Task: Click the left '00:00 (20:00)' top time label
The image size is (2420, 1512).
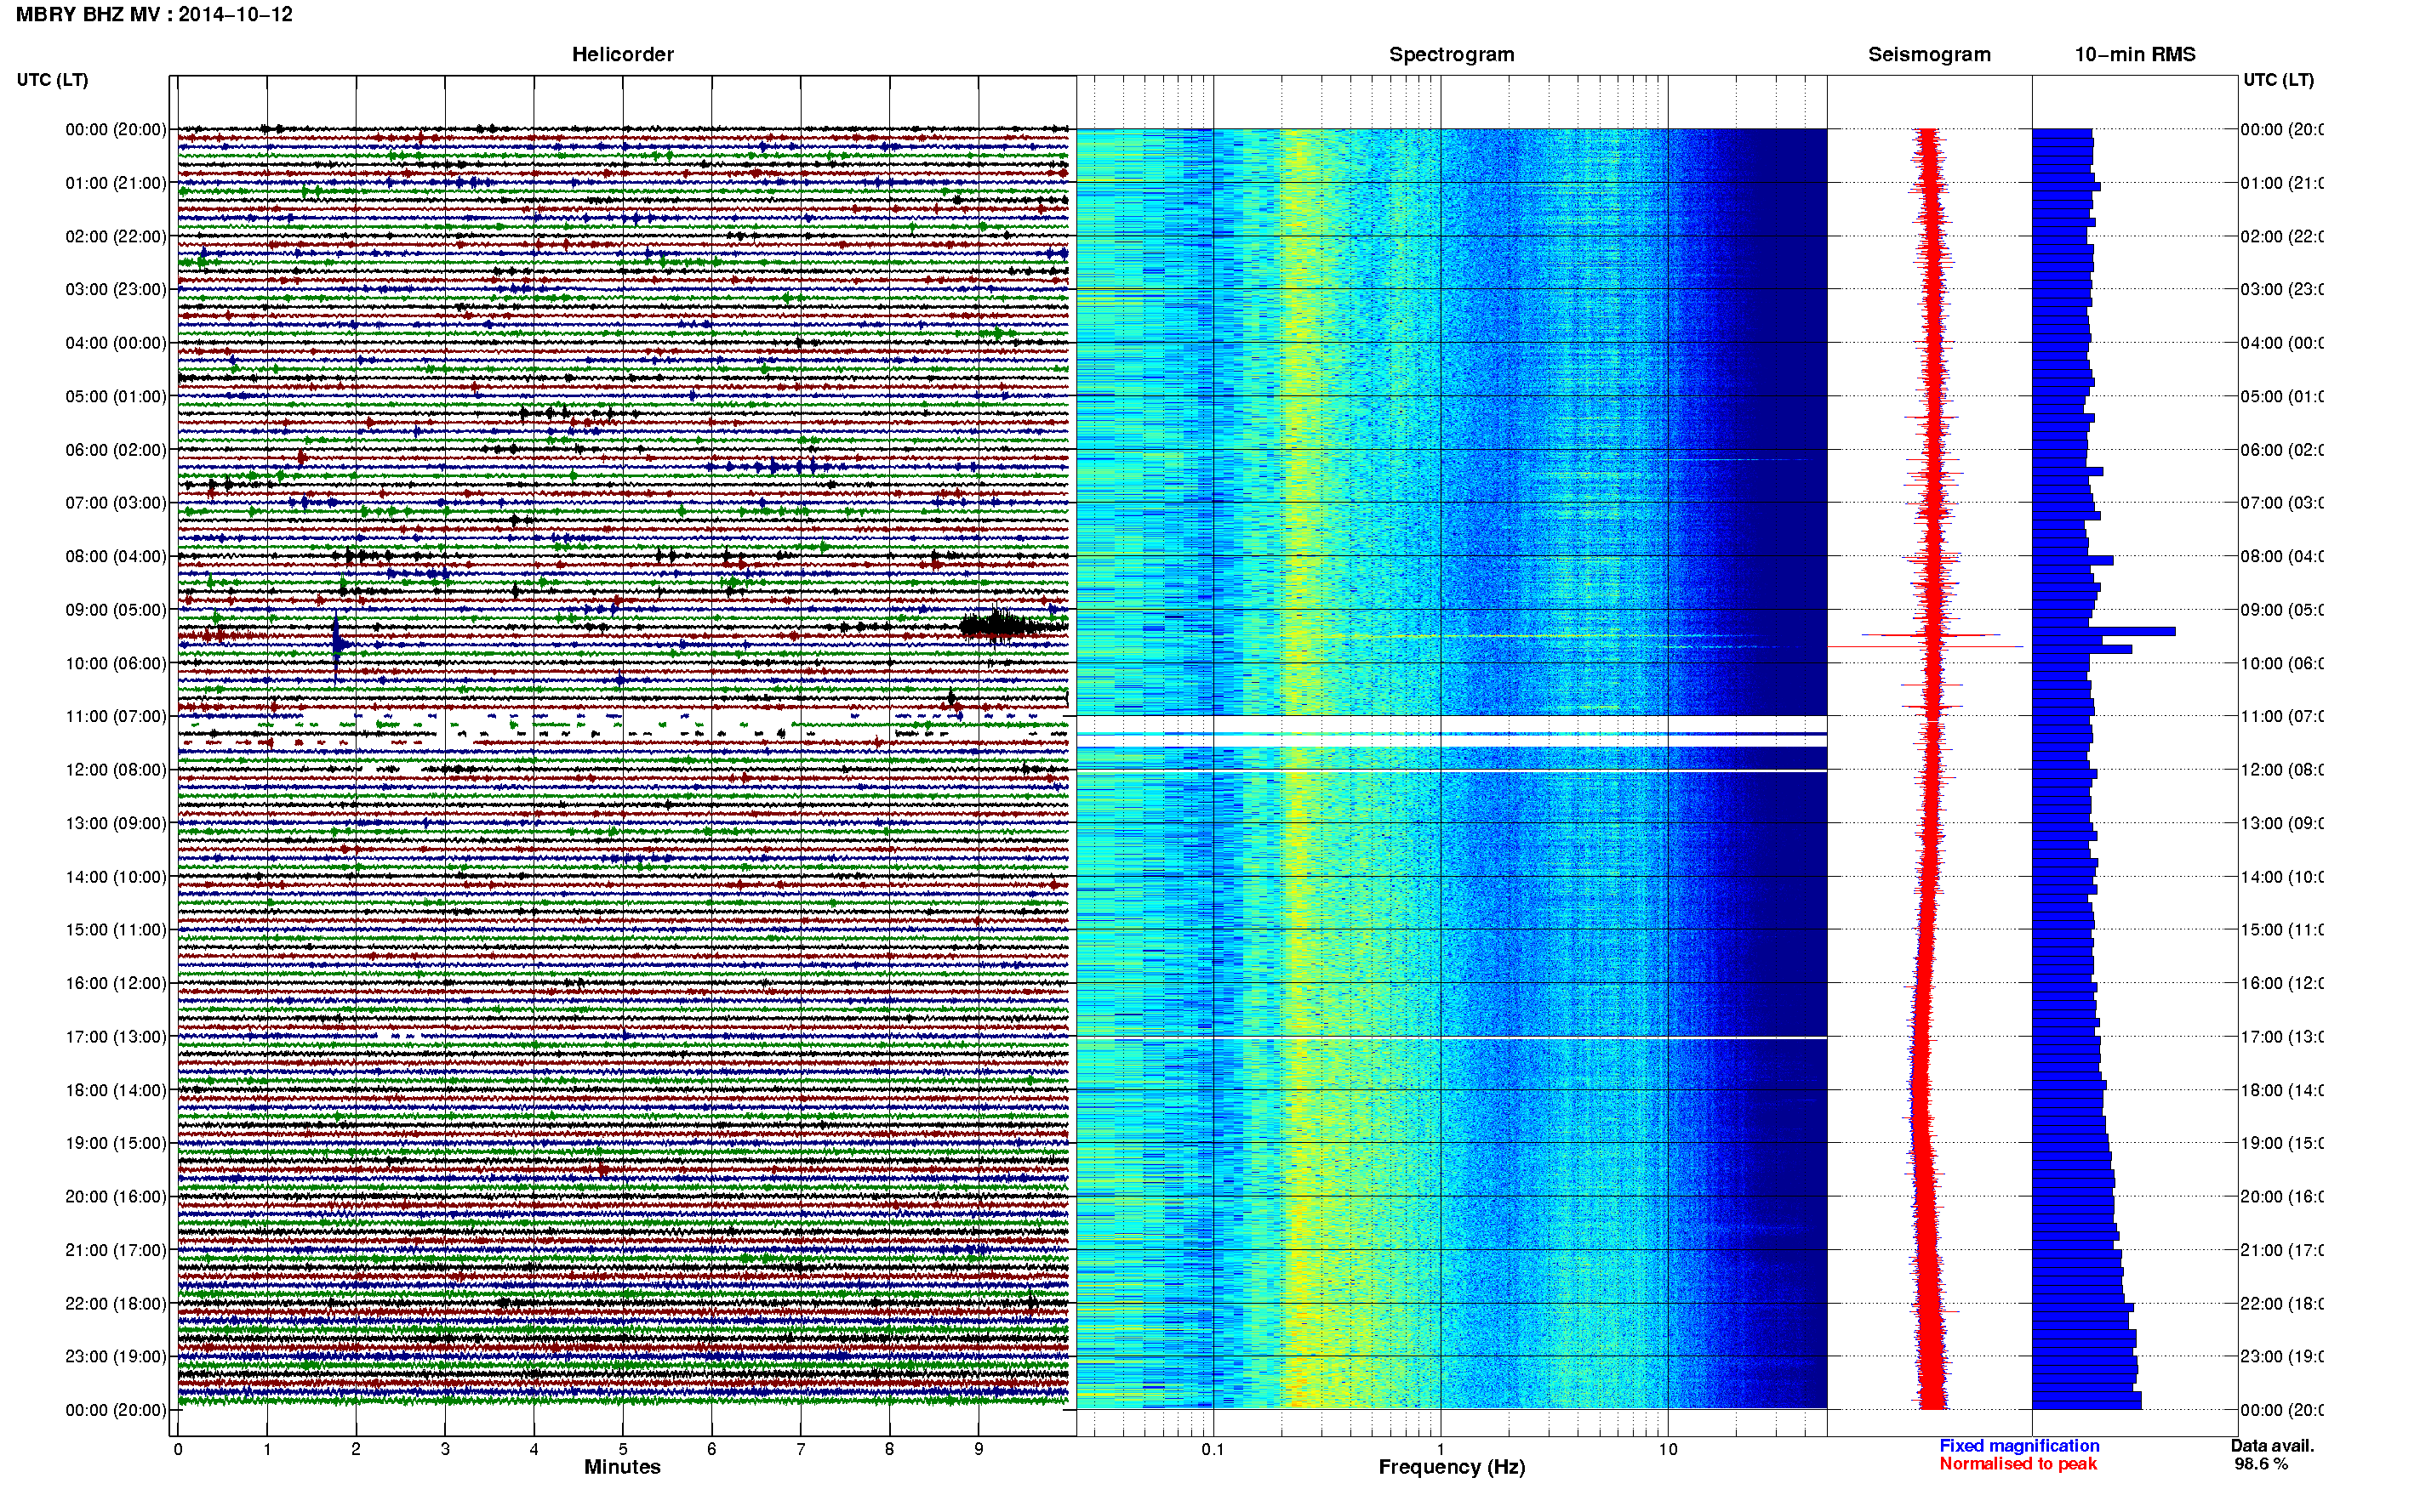Action: (116, 130)
